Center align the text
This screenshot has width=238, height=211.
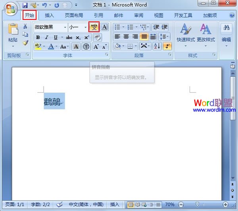tap(126, 37)
